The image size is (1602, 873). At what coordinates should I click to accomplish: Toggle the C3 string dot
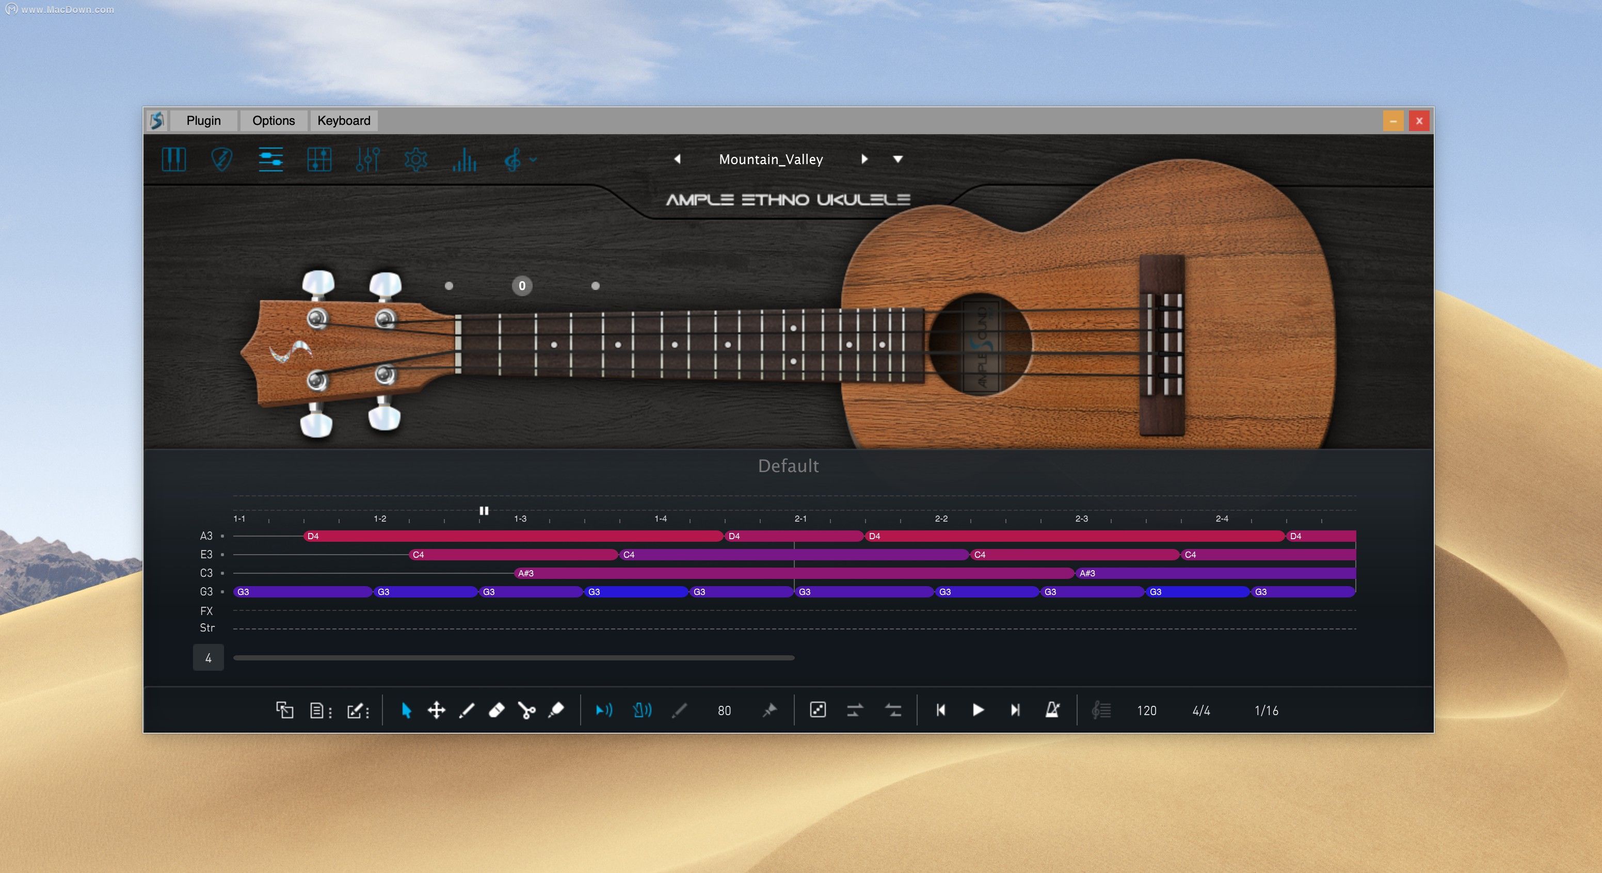click(222, 573)
